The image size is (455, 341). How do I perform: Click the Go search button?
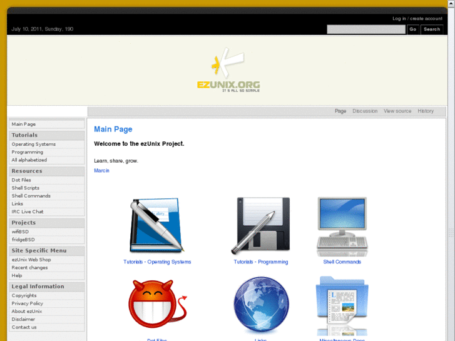click(x=412, y=29)
